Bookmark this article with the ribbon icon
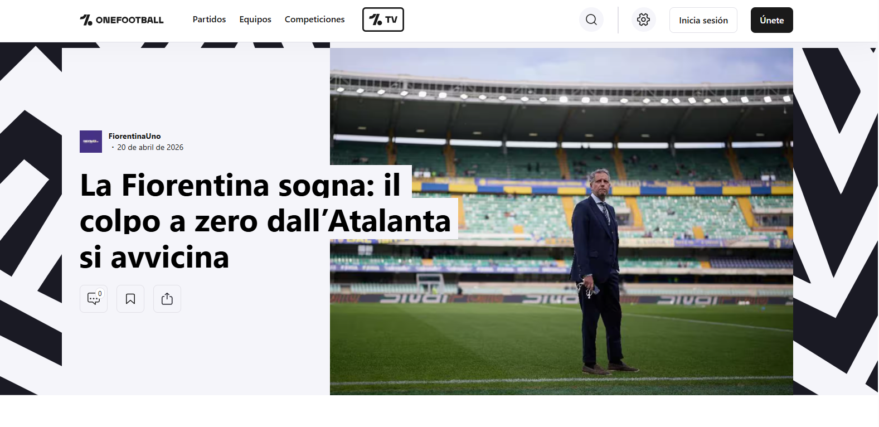This screenshot has width=879, height=427. click(x=130, y=299)
